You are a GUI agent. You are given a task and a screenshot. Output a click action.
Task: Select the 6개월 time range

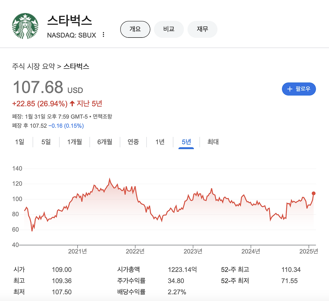104,142
